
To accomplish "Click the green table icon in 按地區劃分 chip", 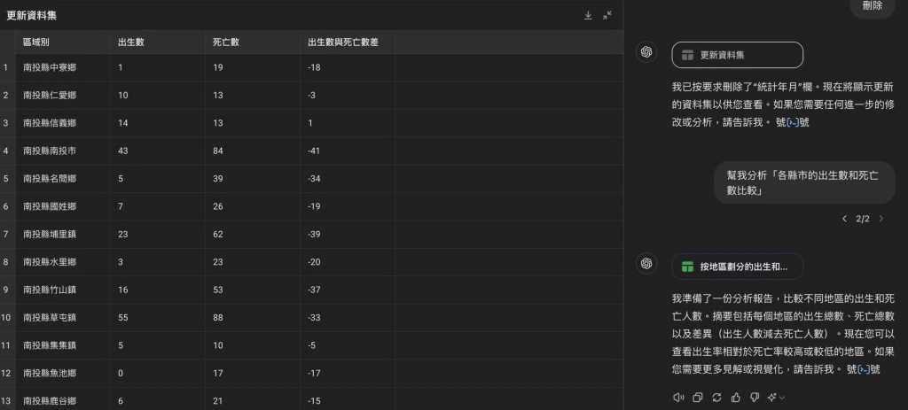I will coord(687,267).
